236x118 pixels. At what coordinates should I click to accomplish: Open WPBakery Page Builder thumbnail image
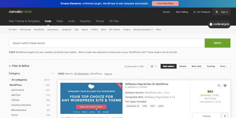tap(91, 98)
